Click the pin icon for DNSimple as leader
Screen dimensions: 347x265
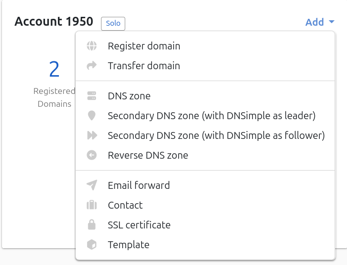click(x=92, y=116)
